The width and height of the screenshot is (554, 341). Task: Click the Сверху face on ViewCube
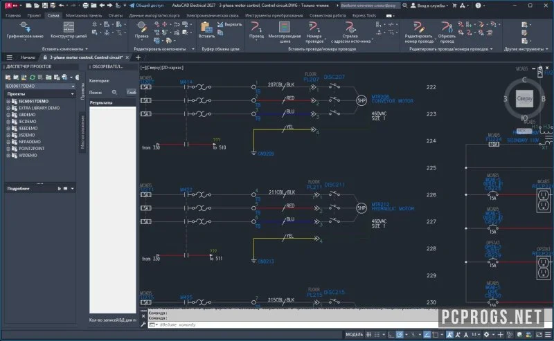coord(524,98)
